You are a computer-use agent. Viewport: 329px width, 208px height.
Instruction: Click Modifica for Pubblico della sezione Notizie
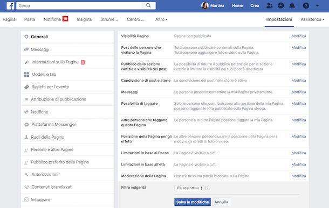tap(299, 64)
